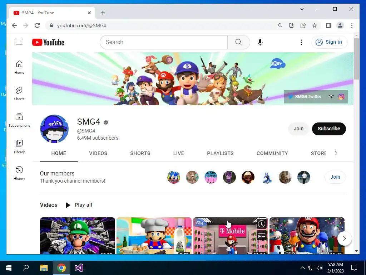366x275 pixels.
Task: Show more channel tabs with arrow
Action: pos(336,153)
